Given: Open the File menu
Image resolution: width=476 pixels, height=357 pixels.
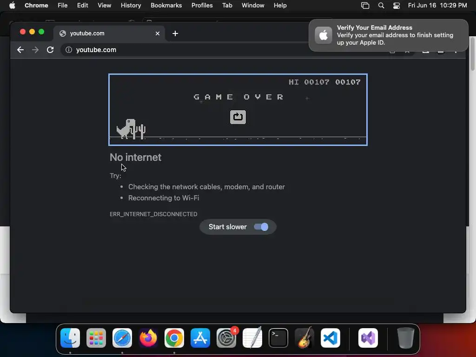Looking at the screenshot, I should 63,5.
